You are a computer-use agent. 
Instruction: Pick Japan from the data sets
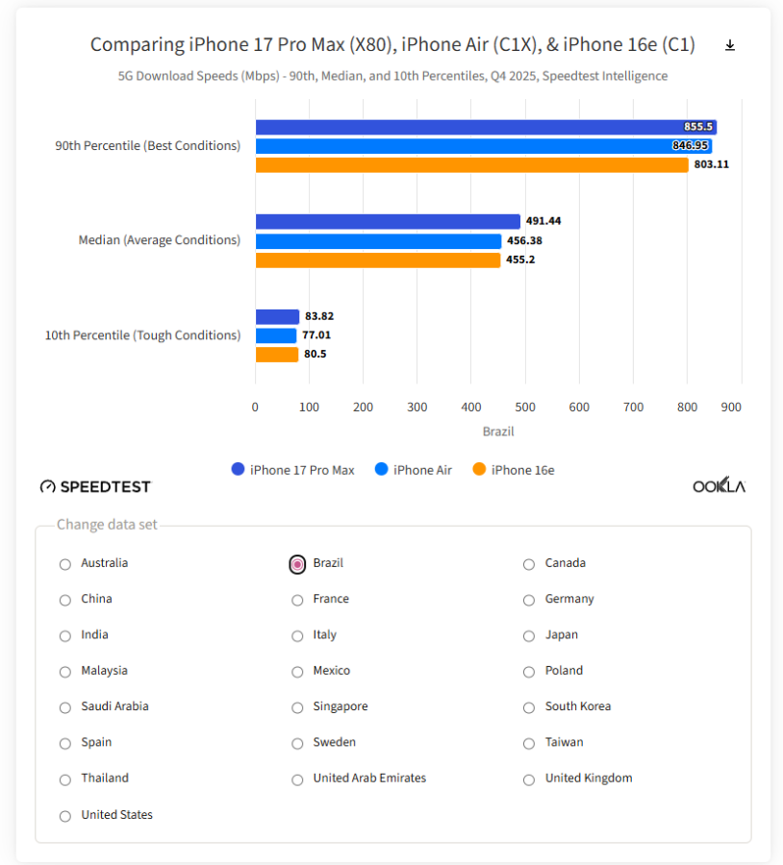coord(529,635)
